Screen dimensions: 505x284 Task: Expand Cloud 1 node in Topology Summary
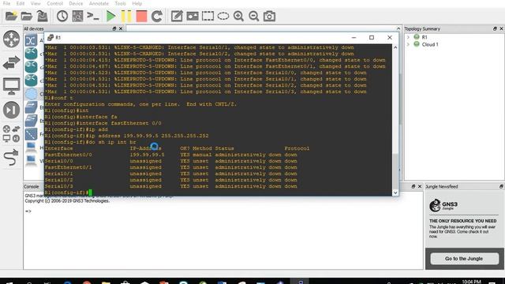[x=409, y=44]
